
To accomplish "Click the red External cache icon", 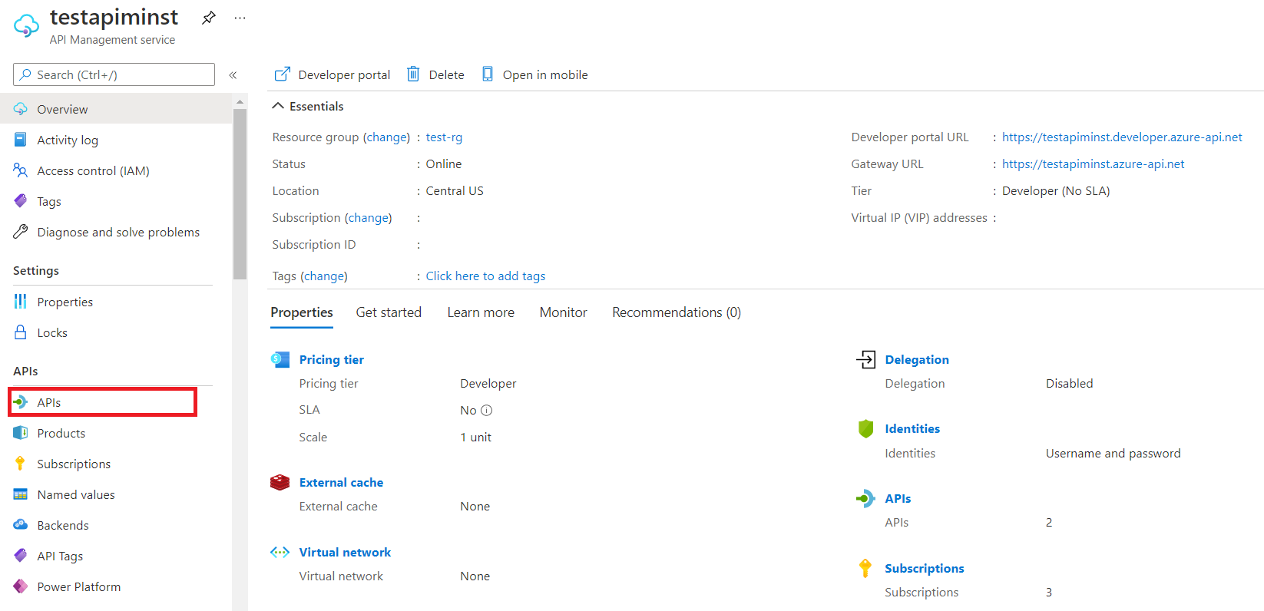I will [x=280, y=482].
